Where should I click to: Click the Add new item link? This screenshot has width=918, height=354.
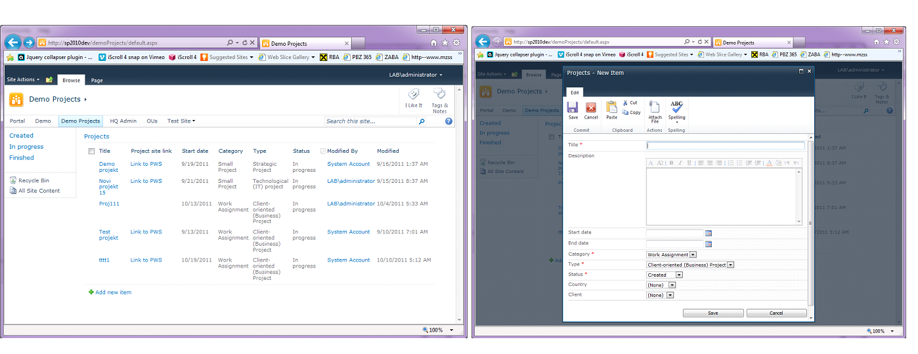[x=113, y=292]
